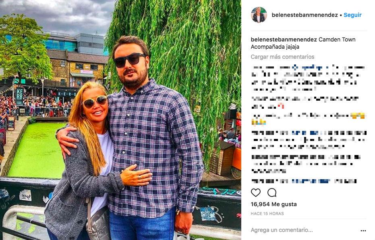375x240 pixels.
Task: Click the comment speech bubble icon
Action: pyautogui.click(x=272, y=192)
